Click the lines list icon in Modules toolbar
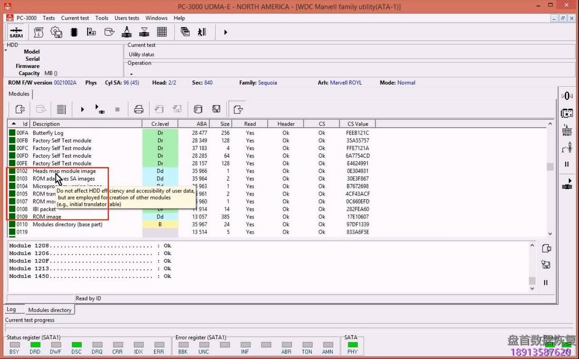The image size is (579, 359). coord(61,110)
